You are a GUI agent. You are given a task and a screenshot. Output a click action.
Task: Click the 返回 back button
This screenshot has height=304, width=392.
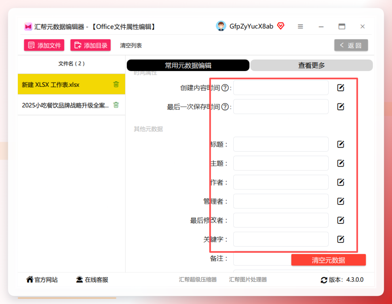tap(351, 45)
